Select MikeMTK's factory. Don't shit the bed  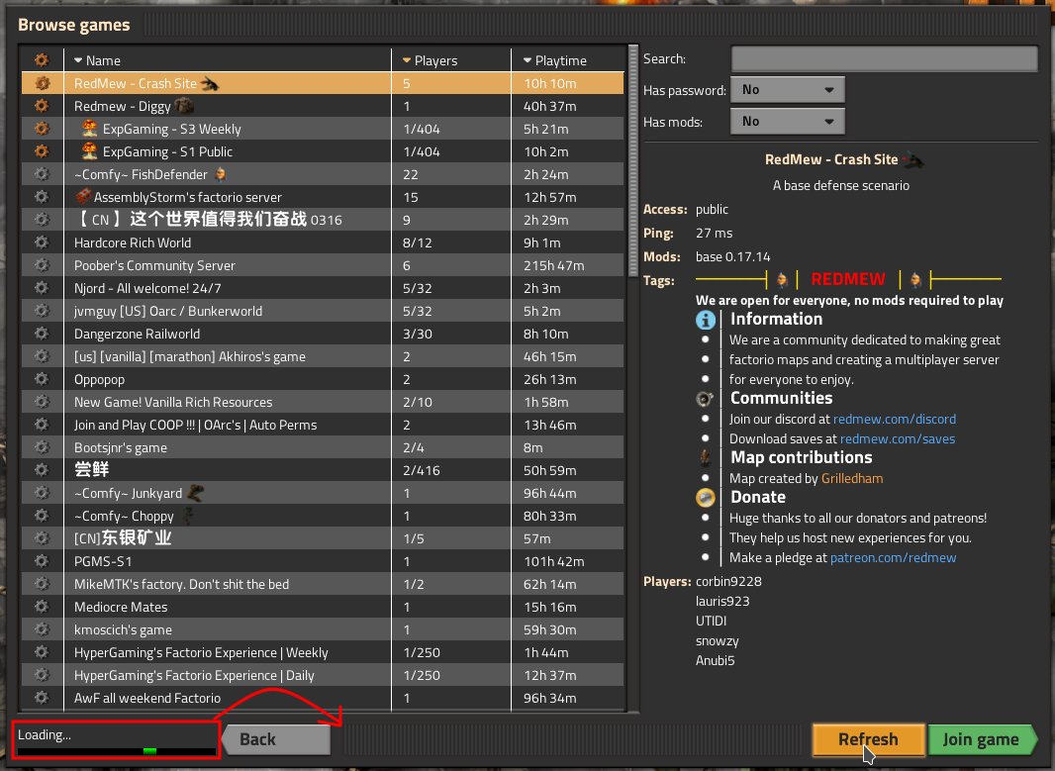click(x=323, y=584)
